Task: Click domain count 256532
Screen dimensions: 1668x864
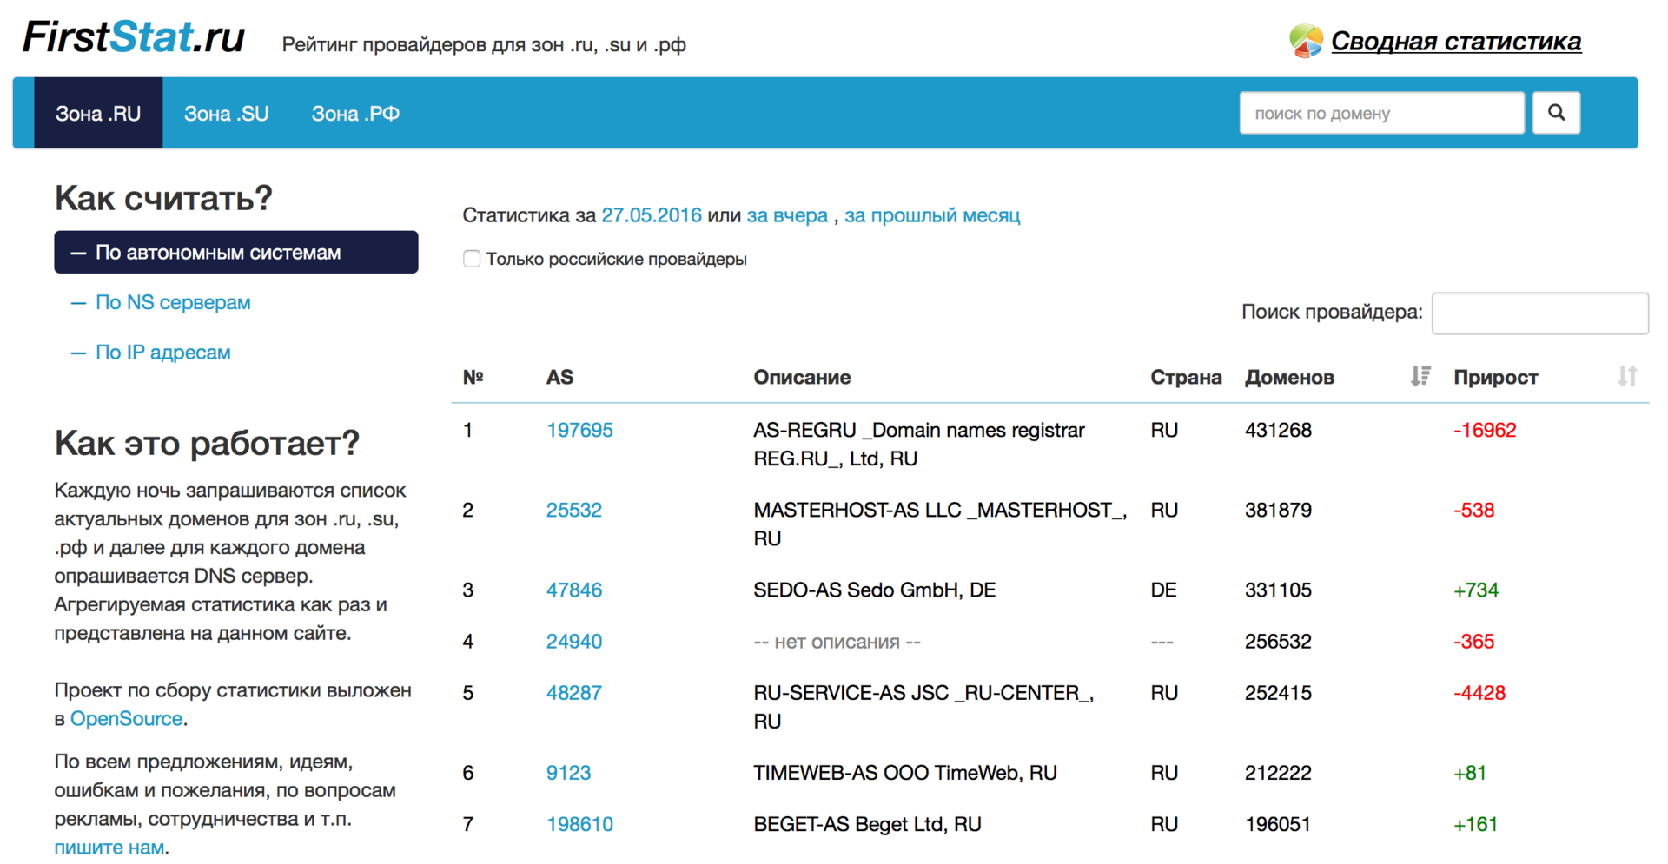Action: coord(1278,641)
